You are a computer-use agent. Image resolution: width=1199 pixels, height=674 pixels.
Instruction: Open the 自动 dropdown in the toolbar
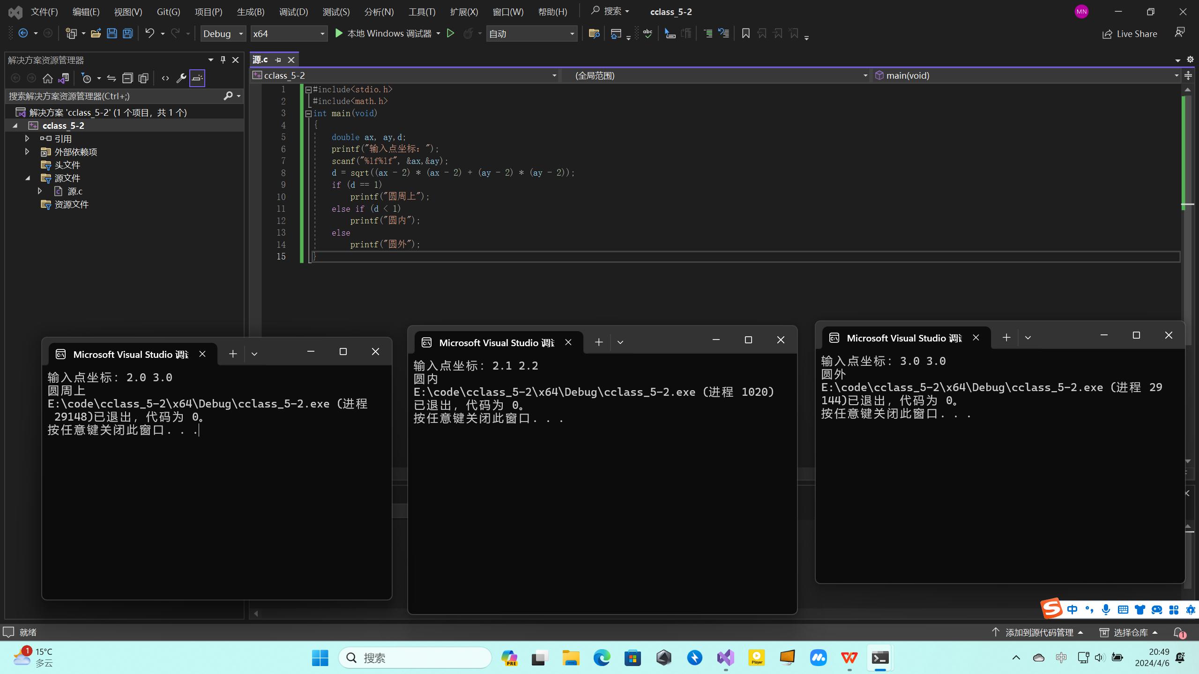point(531,34)
